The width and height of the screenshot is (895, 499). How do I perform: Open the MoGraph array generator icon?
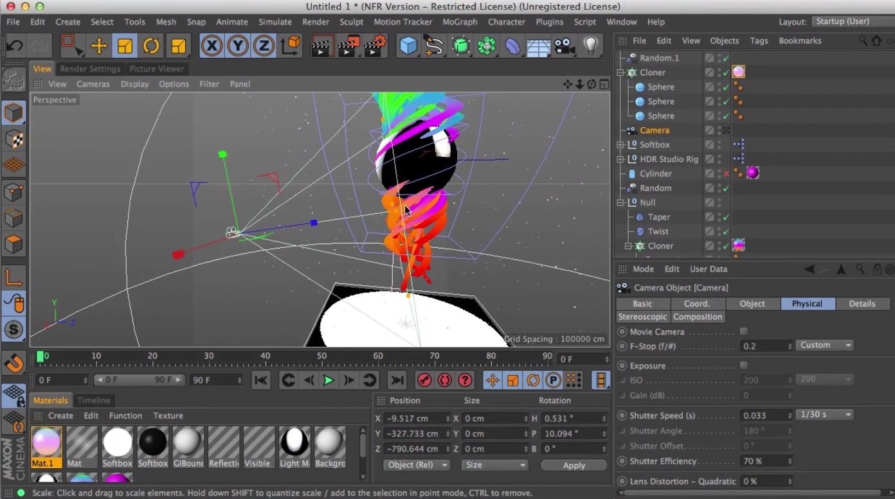(487, 46)
